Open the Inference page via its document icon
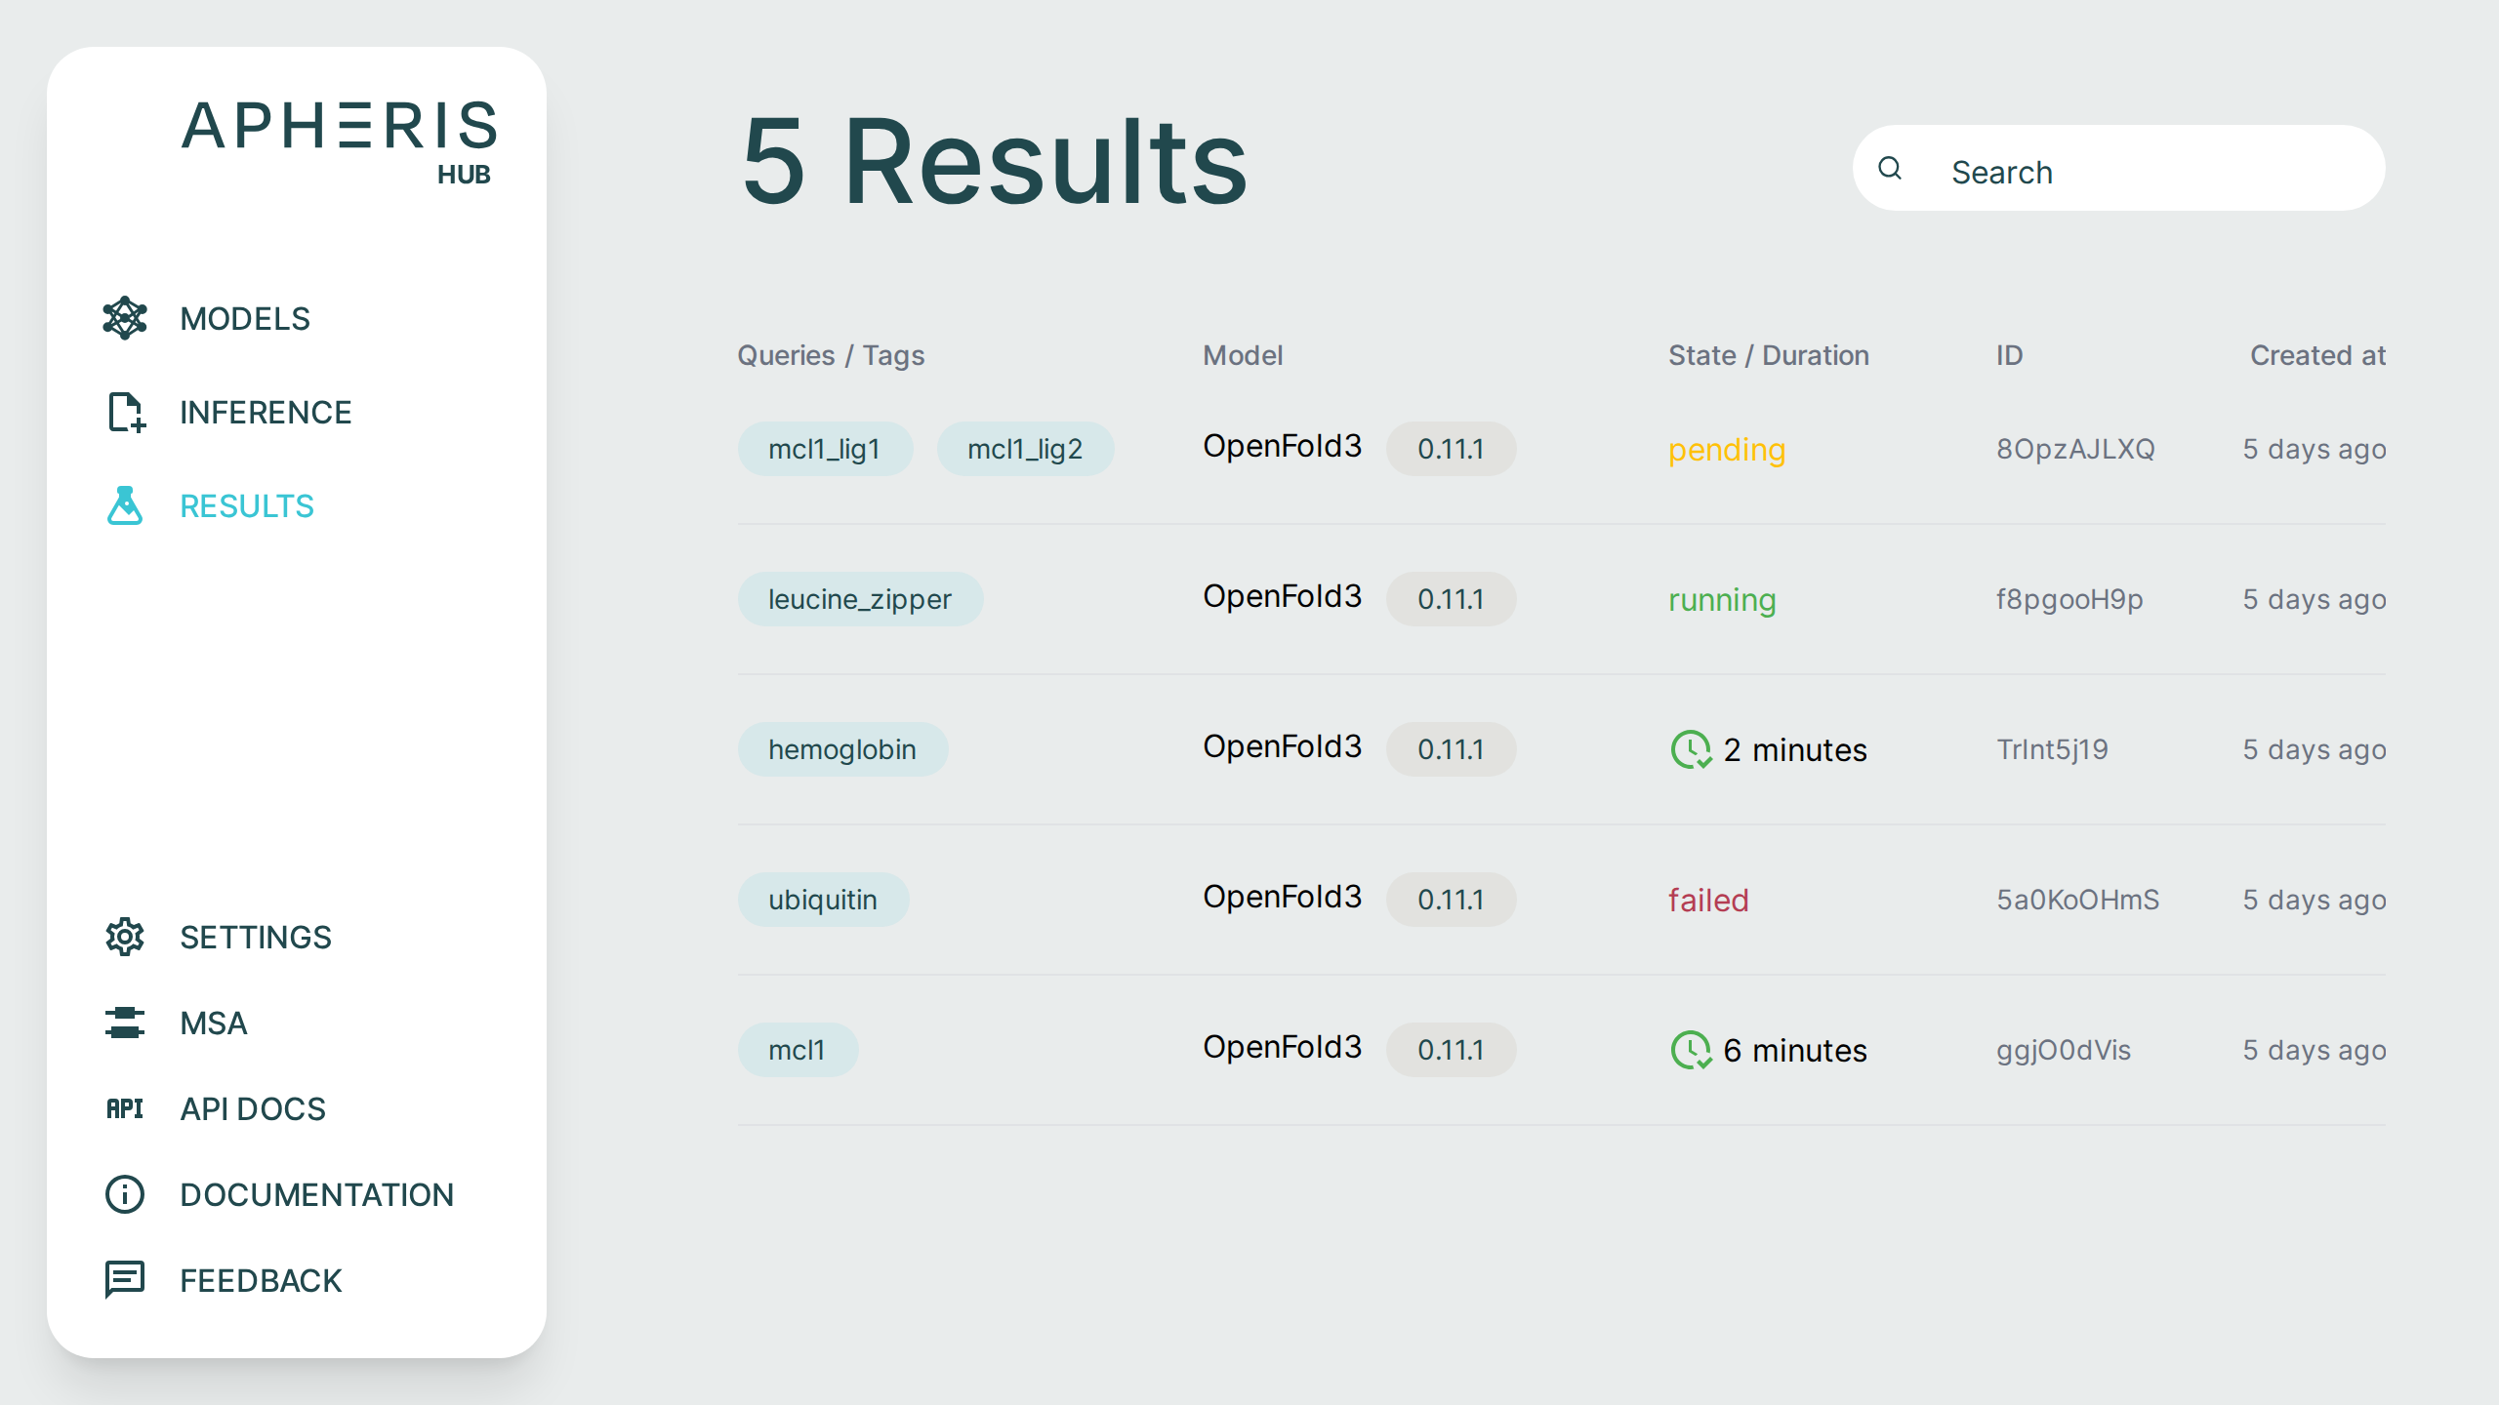Viewport: 2499px width, 1405px height. click(124, 412)
